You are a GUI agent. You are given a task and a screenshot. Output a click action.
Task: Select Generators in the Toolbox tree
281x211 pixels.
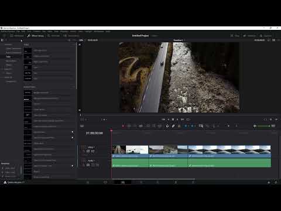(11, 61)
